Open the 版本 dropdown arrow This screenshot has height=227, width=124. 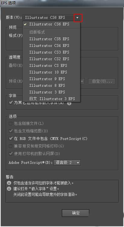(x=78, y=18)
